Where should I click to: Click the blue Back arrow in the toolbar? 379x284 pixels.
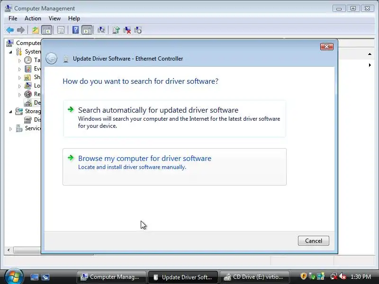[x=10, y=30]
